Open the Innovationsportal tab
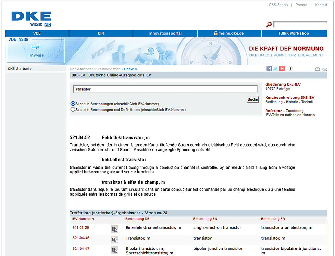The width and height of the screenshot is (335, 256). coord(165,33)
